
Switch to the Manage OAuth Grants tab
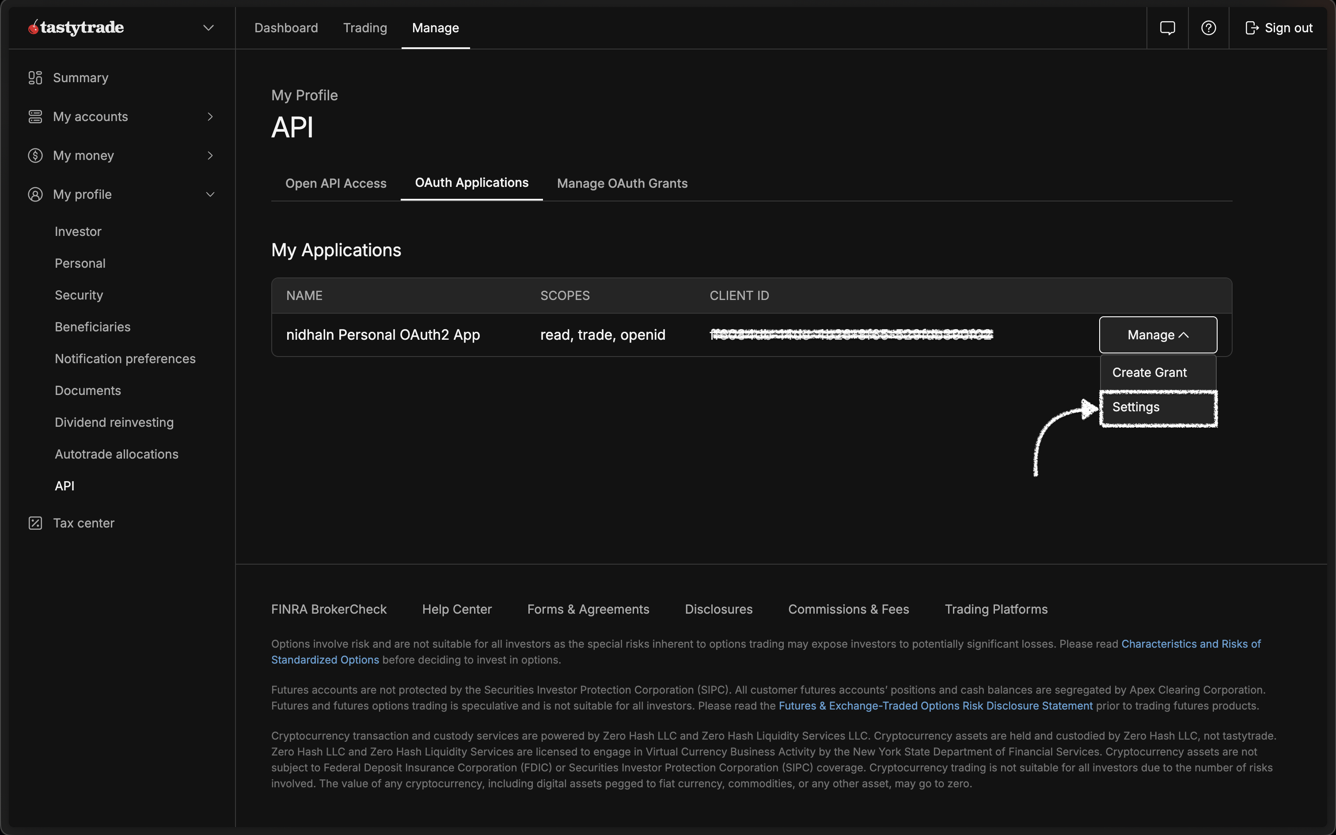[622, 183]
